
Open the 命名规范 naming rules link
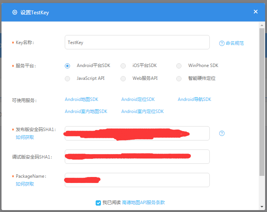pos(235,43)
